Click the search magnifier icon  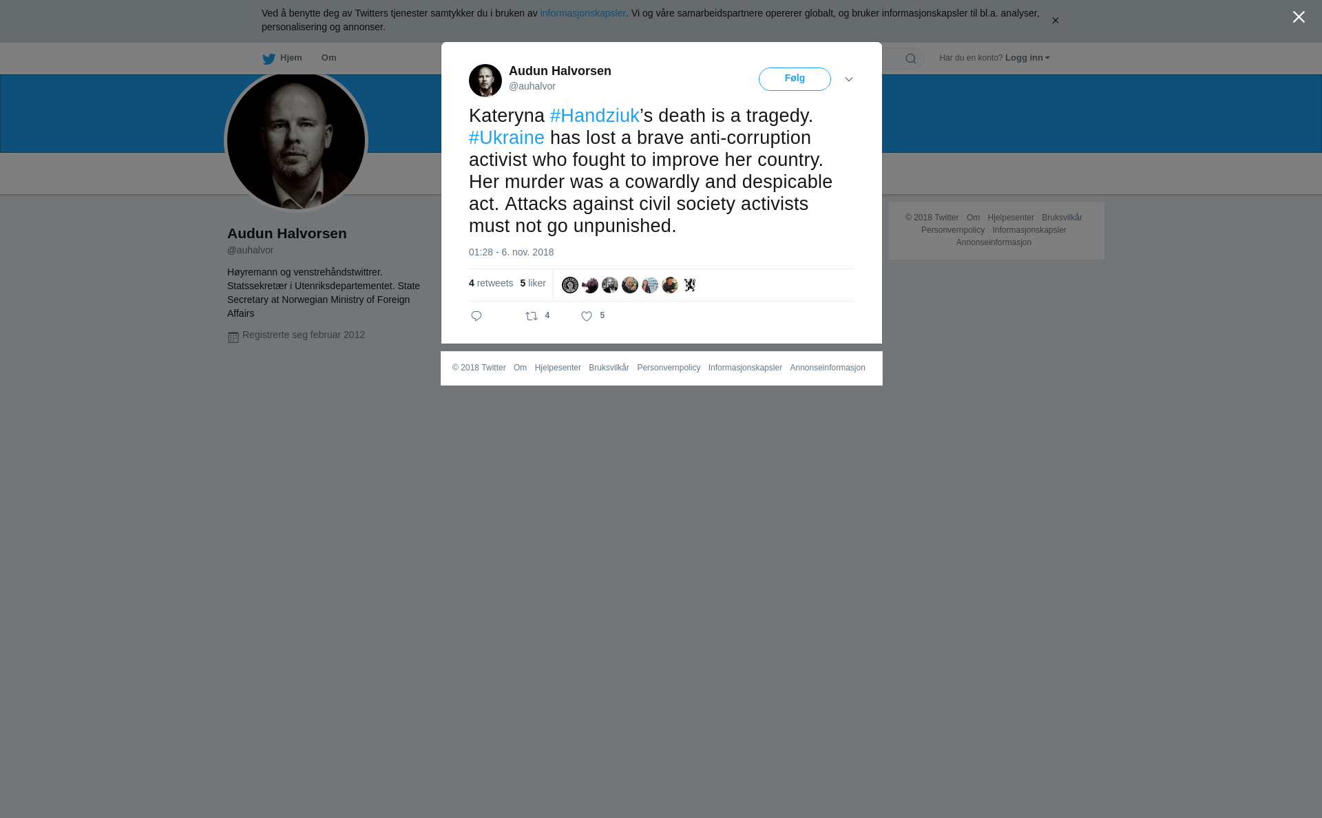911,59
